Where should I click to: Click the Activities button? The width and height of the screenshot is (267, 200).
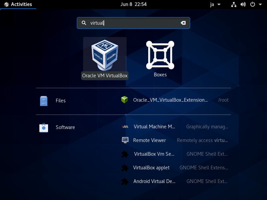coord(18,4)
